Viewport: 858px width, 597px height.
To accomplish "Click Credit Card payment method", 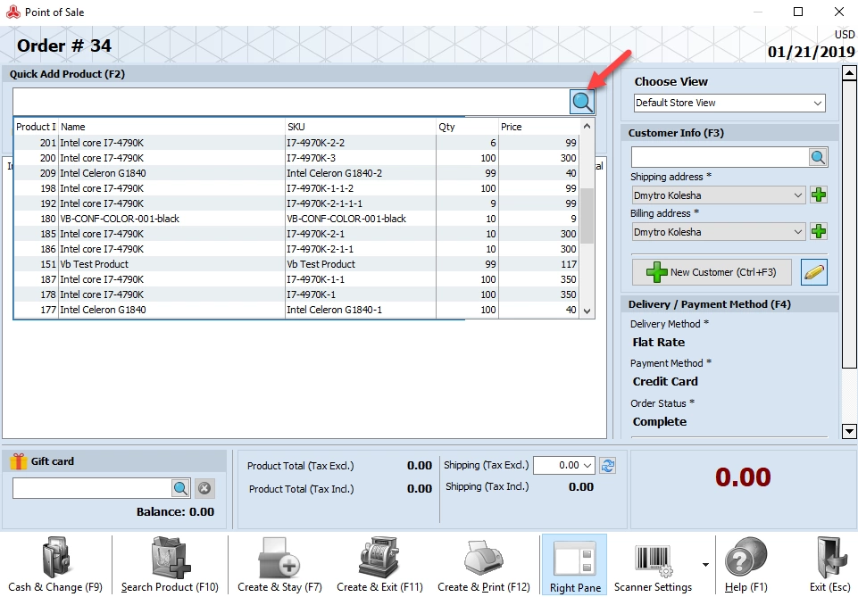I will (665, 382).
